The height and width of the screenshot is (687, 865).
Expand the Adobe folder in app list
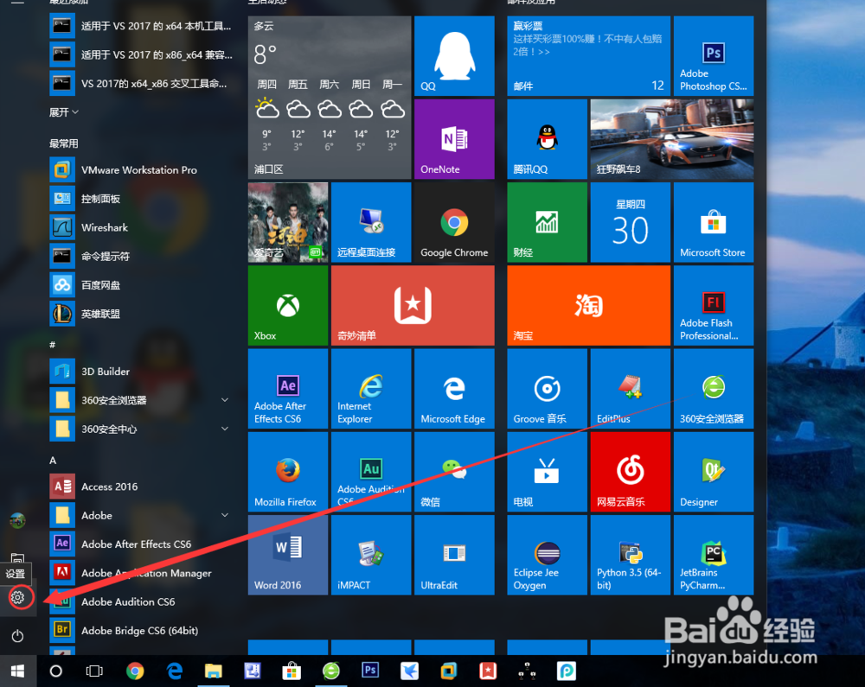pos(225,515)
